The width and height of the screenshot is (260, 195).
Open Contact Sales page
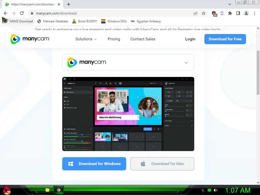(x=143, y=39)
